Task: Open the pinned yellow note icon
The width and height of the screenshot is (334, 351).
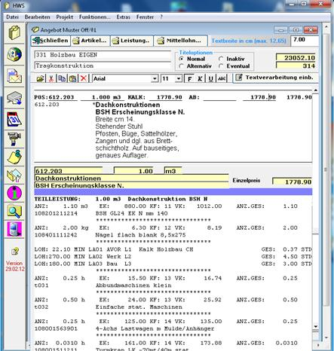Action: (x=14, y=157)
